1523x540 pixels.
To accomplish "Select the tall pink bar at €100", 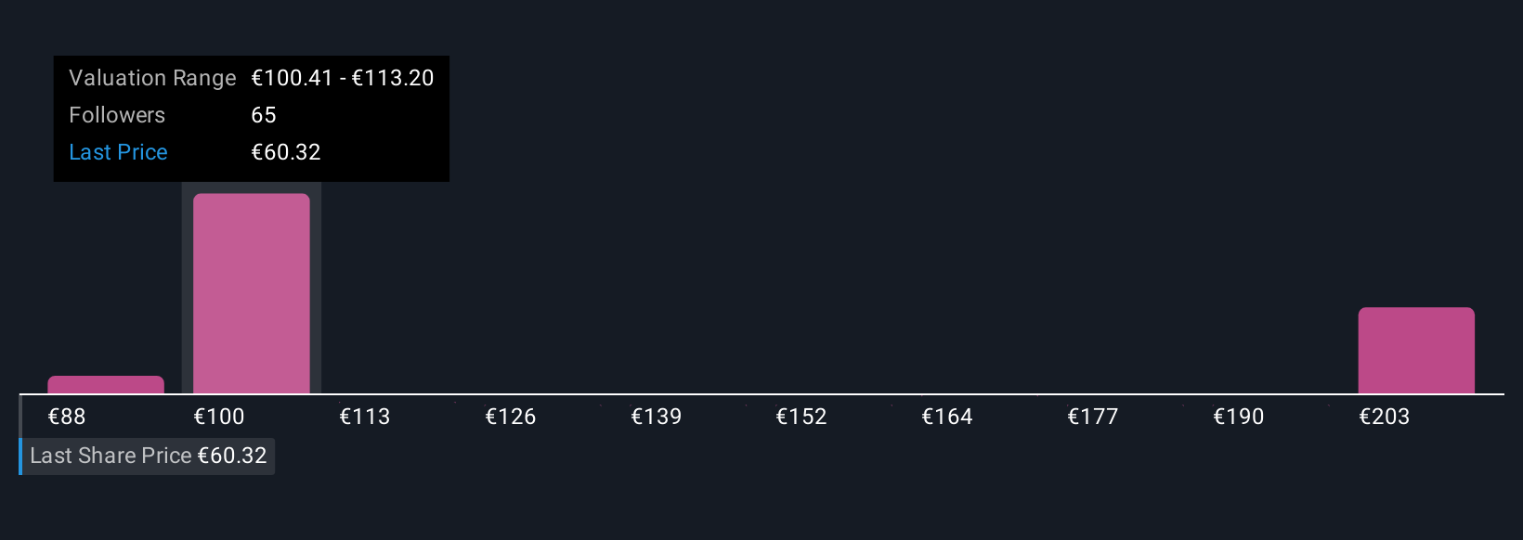I will pyautogui.click(x=252, y=293).
